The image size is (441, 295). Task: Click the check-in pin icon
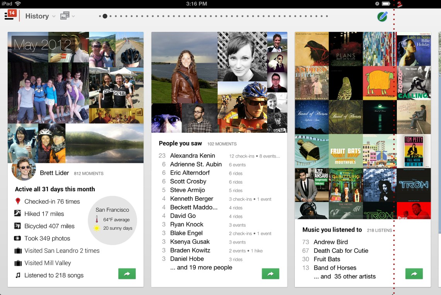tap(17, 201)
